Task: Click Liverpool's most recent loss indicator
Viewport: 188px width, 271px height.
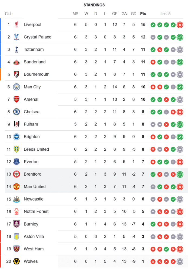Action: (x=180, y=25)
